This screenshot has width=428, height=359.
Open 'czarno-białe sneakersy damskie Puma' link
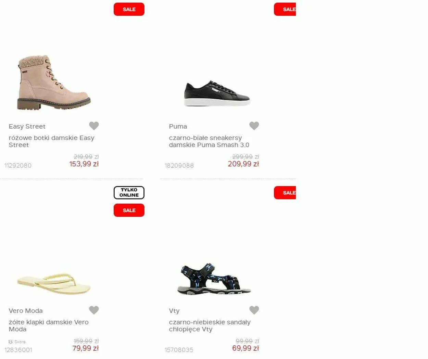tap(209, 141)
